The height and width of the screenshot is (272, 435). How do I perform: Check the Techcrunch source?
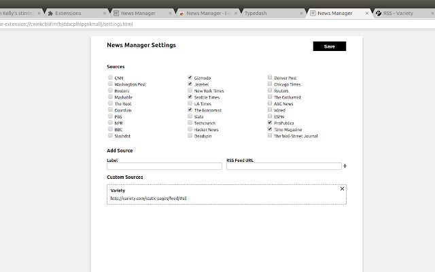(x=190, y=122)
